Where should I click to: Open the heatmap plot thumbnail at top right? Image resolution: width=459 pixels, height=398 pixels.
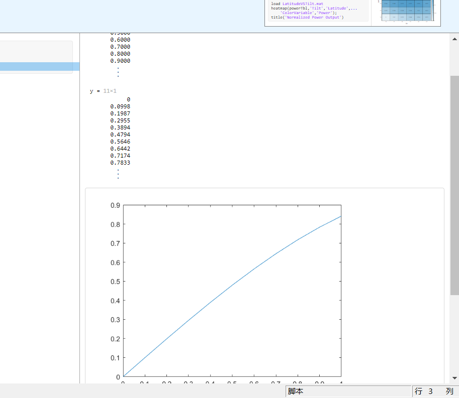pos(406,12)
